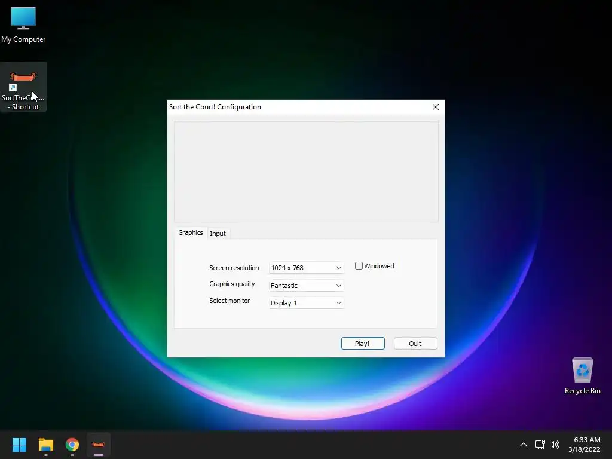Open Google Chrome from taskbar

click(x=72, y=445)
